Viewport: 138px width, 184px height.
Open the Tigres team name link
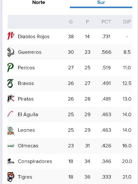[x=25, y=177]
